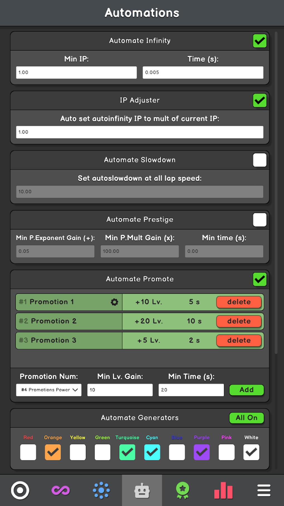Image resolution: width=284 pixels, height=506 pixels.
Task: Click the Min IP input field
Action: [x=76, y=72]
